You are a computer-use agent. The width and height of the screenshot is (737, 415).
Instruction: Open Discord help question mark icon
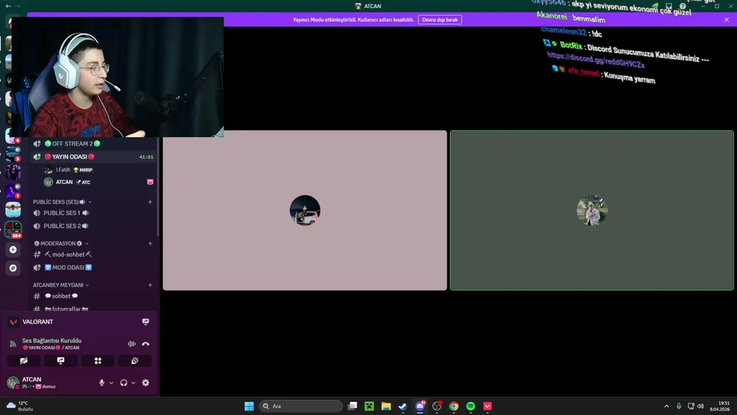coord(683,6)
